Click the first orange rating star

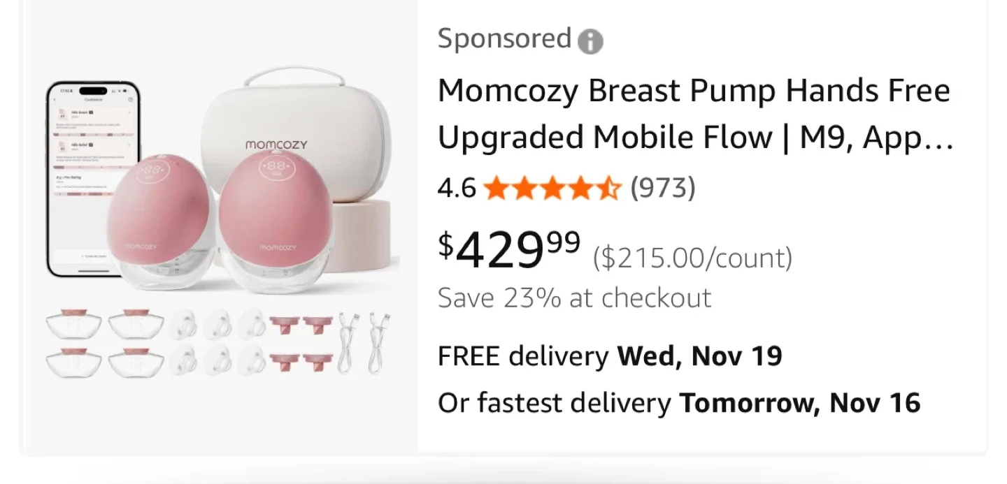[x=495, y=187]
